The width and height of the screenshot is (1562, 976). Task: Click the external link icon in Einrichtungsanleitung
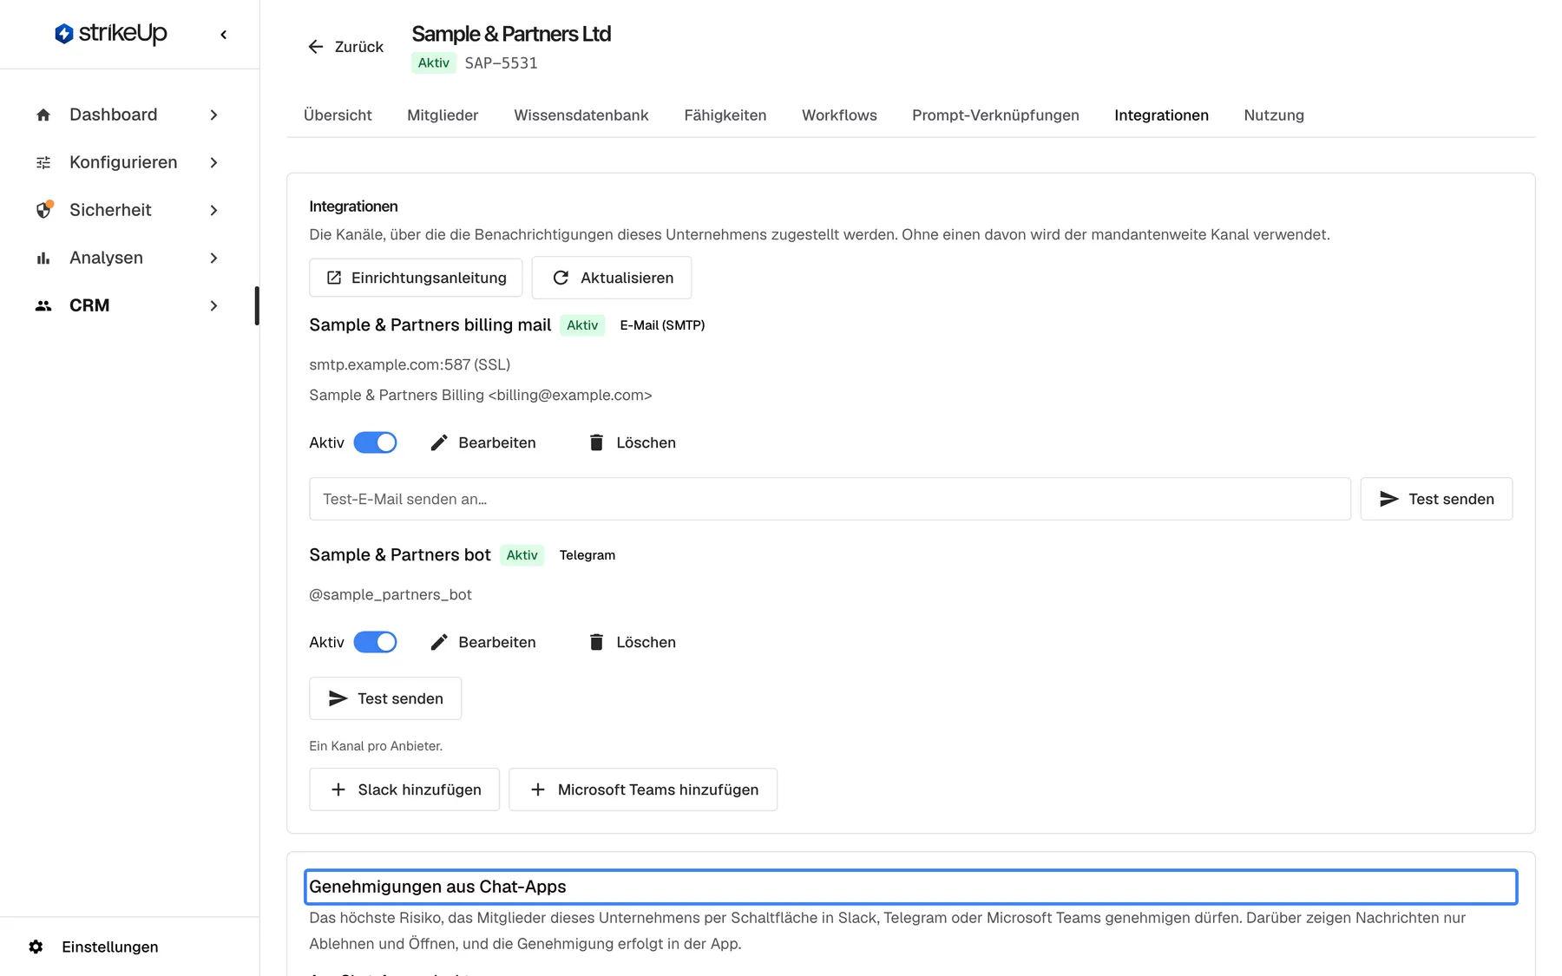pos(334,278)
